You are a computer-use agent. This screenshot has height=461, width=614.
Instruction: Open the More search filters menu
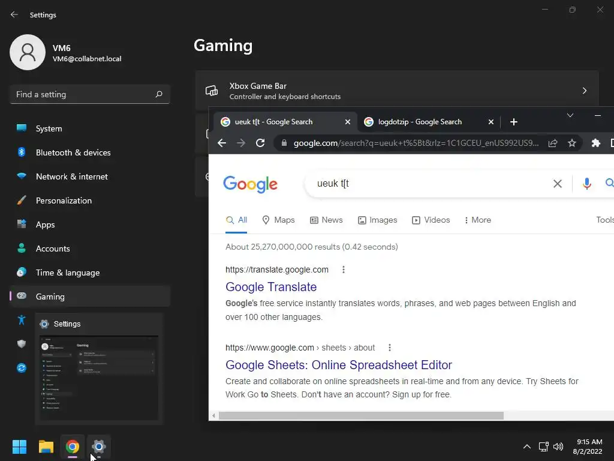(x=477, y=220)
